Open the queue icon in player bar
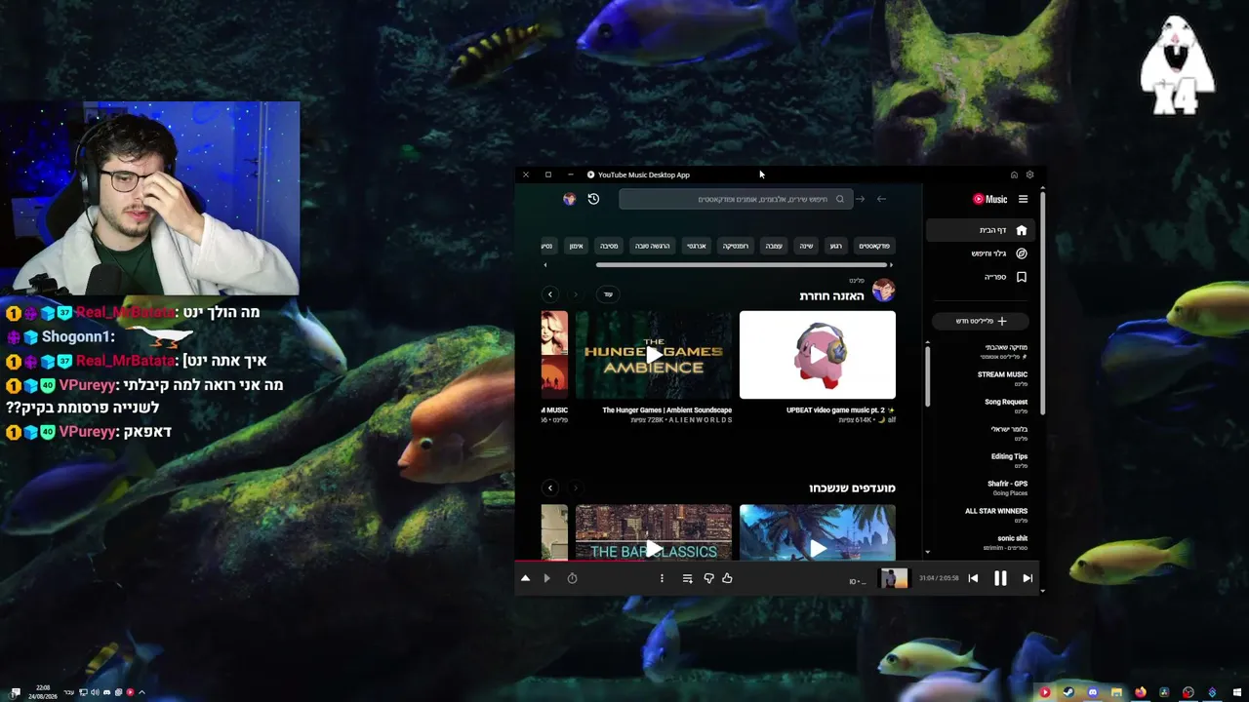 click(687, 578)
